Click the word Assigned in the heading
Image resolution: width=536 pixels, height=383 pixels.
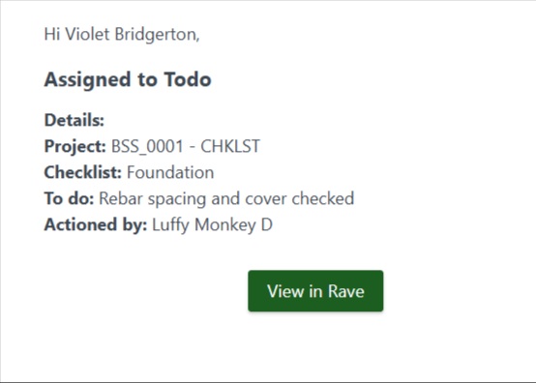(87, 80)
